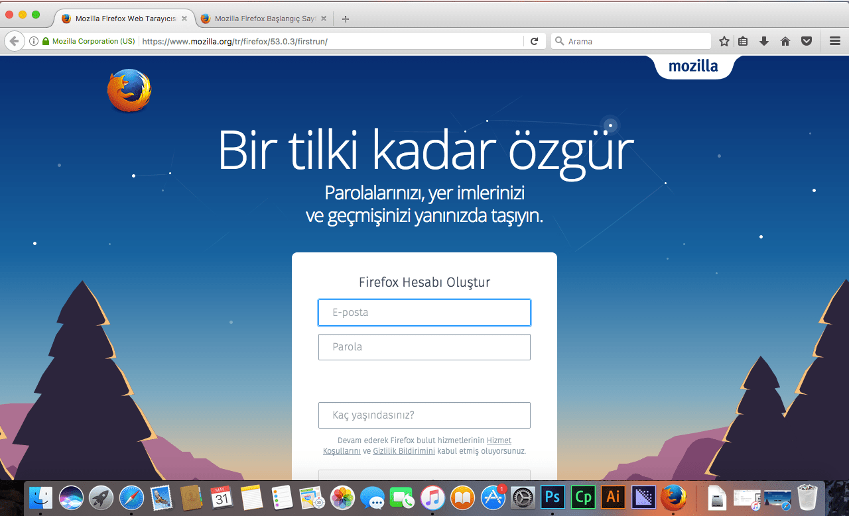Close the 'Mozilla Firefox Web Tarayıcısı' tab
Image resolution: width=849 pixels, height=516 pixels.
[184, 19]
